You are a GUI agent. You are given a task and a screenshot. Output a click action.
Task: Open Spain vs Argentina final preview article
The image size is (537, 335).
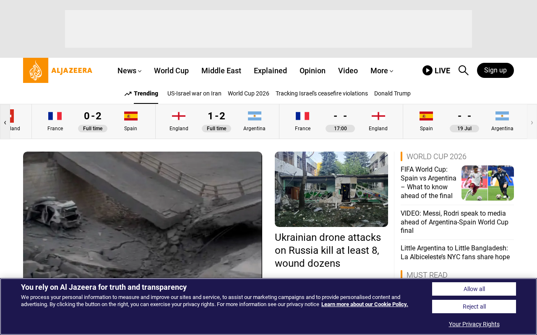[x=428, y=183]
